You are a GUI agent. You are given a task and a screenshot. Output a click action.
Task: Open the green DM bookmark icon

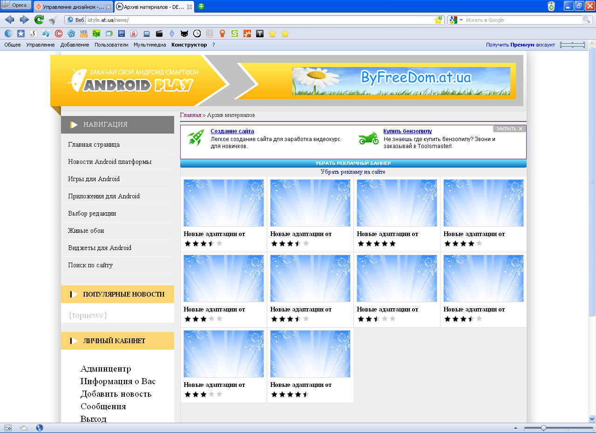click(x=96, y=34)
